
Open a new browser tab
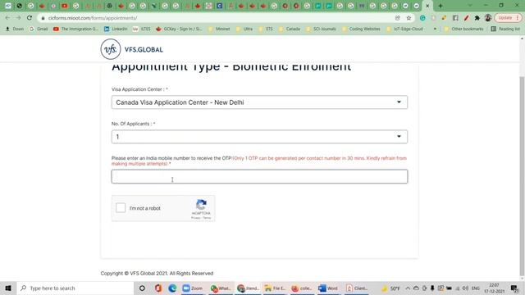pos(441,6)
